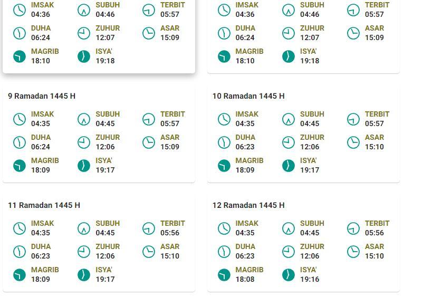Select the "9 Ramadan 1445 H" heading
Viewport: 442px width, 296px height.
(x=42, y=96)
